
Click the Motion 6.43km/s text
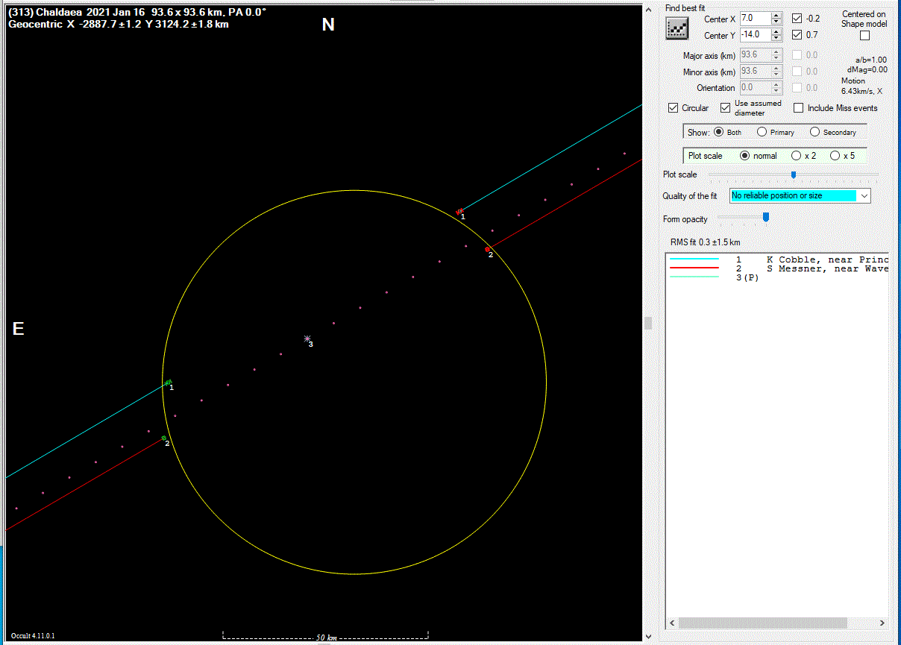pos(861,86)
